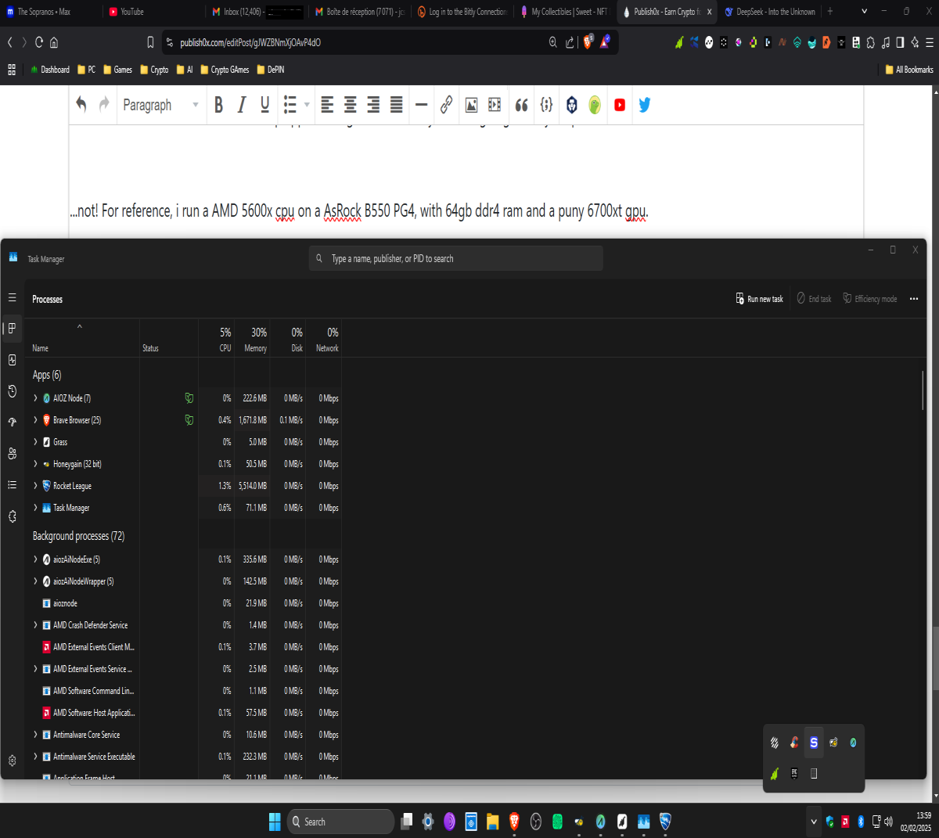Open Paragraph style dropdown

pyautogui.click(x=160, y=105)
